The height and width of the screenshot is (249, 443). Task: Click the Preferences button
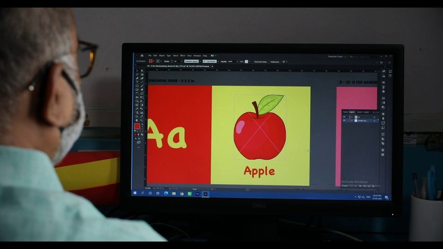275,62
